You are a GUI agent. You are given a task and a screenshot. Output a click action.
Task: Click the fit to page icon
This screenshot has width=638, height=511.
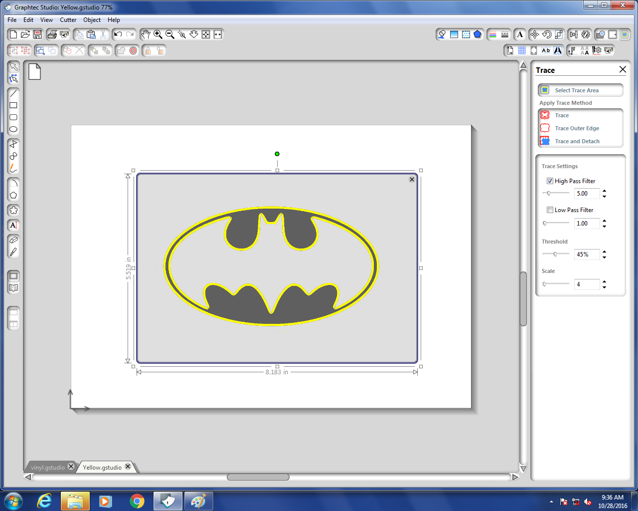(206, 34)
